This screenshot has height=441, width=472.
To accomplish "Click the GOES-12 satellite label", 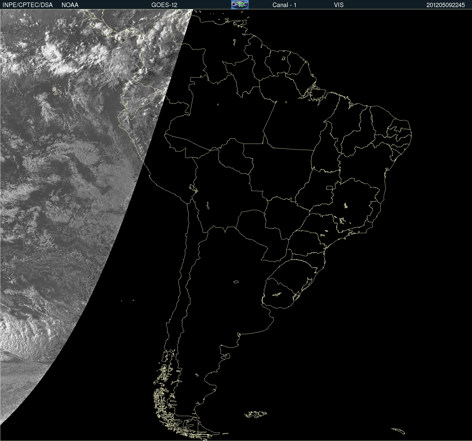I will (x=164, y=5).
